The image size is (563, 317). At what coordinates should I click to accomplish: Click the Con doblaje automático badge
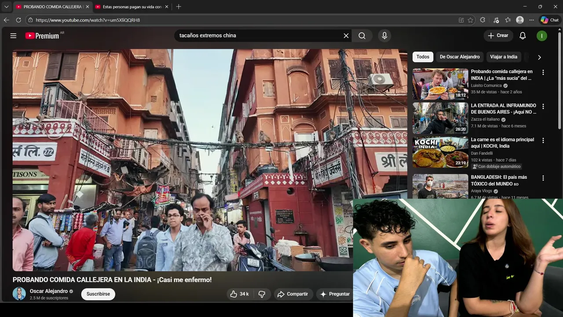click(496, 166)
